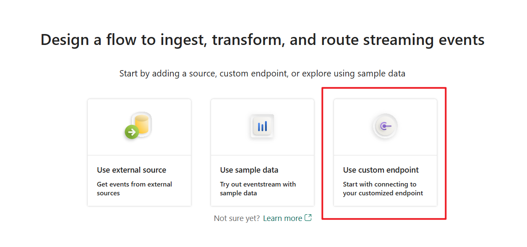
Task: Click the Use custom endpoint title text
Action: [381, 170]
